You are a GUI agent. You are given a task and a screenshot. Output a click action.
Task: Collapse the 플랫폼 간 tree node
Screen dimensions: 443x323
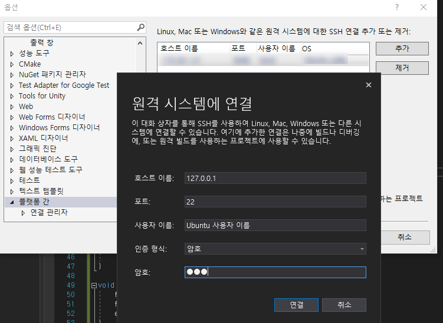[x=12, y=202]
